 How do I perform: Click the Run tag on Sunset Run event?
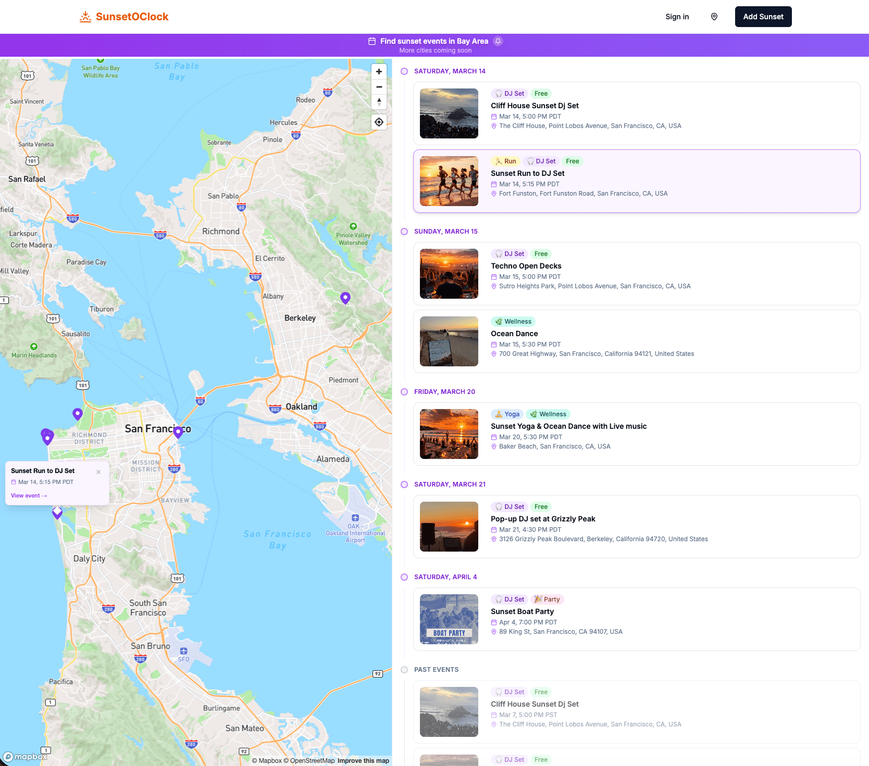click(x=505, y=161)
